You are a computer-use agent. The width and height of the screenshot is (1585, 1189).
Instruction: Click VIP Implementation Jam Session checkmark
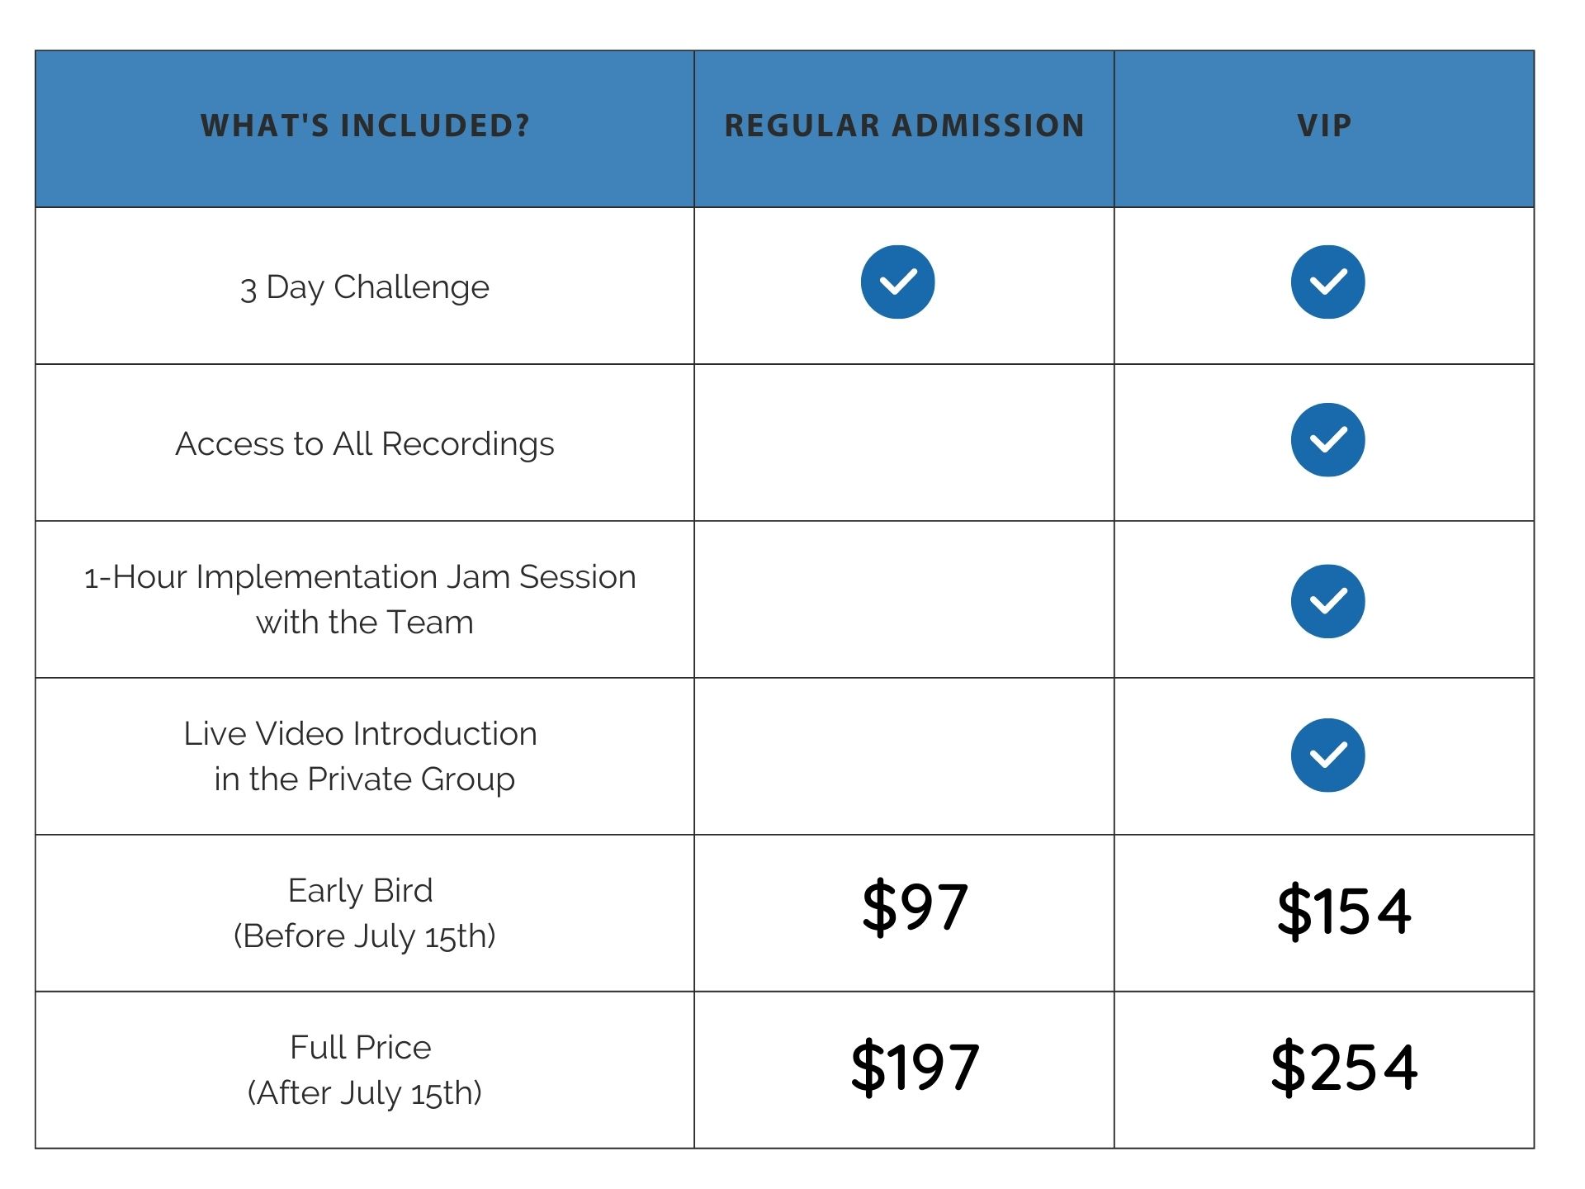1327,601
